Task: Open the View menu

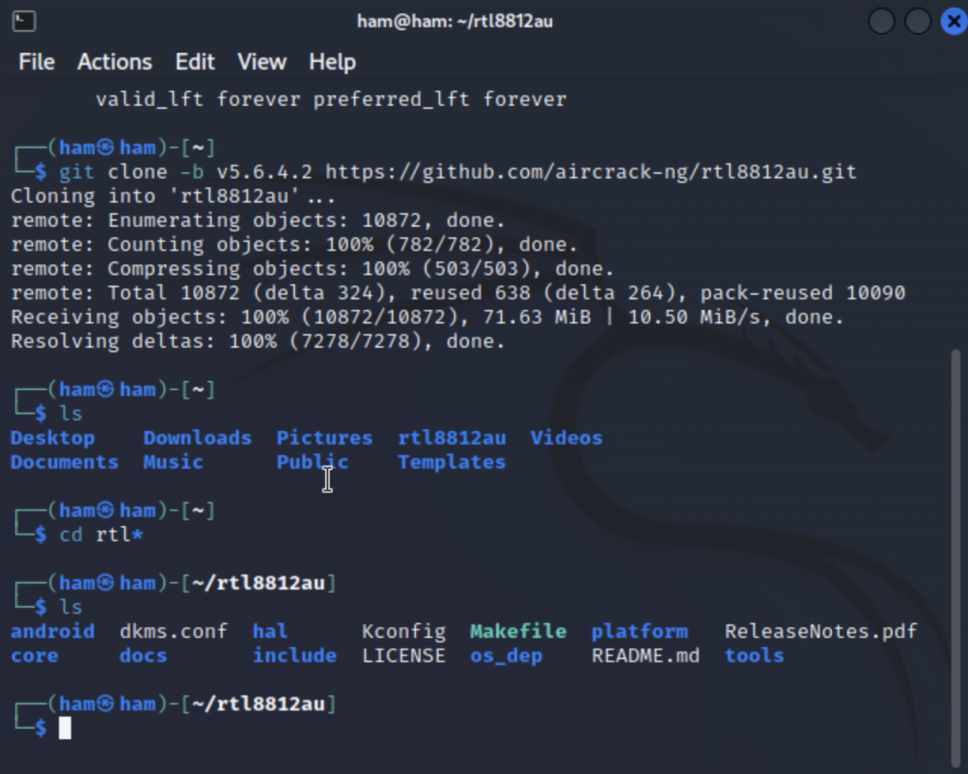Action: 262,61
